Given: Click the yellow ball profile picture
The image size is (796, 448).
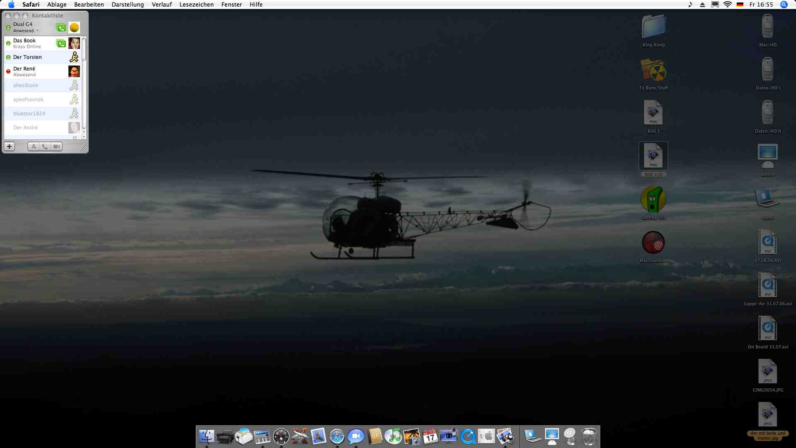Looking at the screenshot, I should coord(74,28).
